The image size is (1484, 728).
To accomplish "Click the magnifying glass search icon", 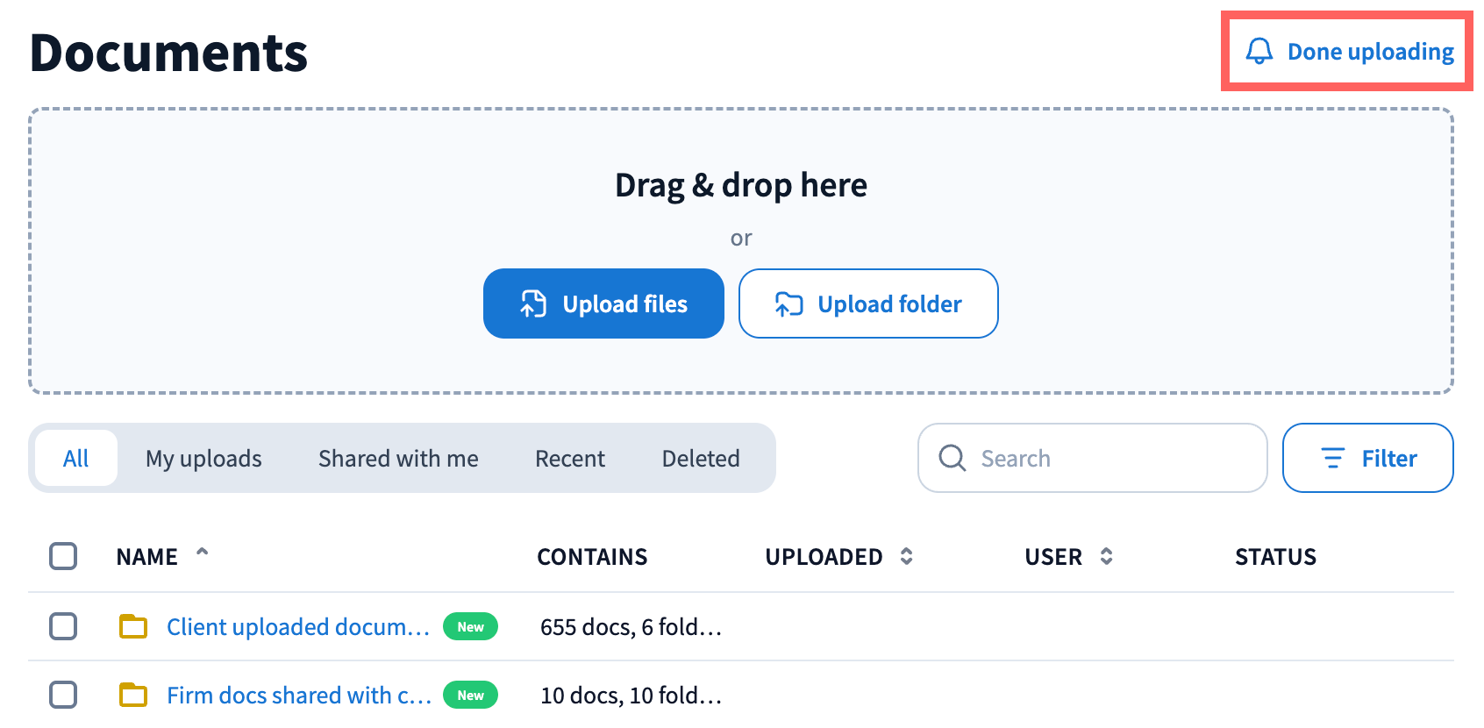I will tap(952, 458).
